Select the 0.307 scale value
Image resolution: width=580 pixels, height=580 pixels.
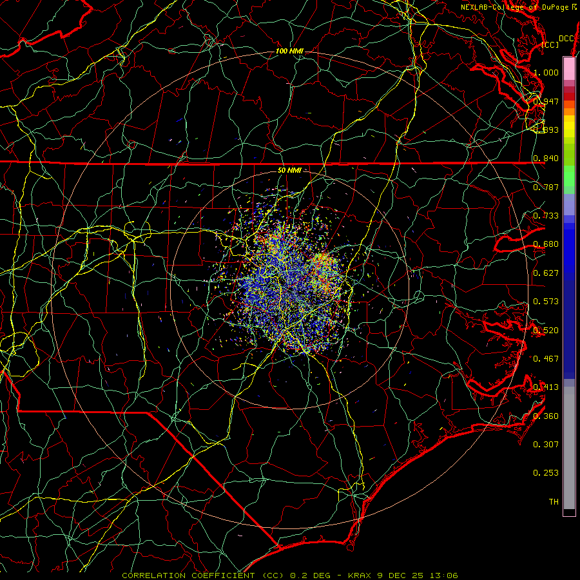point(546,445)
